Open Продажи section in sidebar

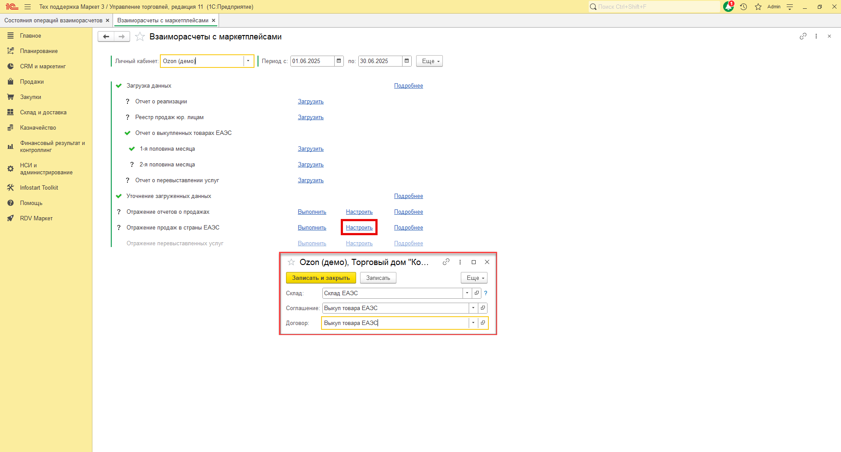point(32,82)
